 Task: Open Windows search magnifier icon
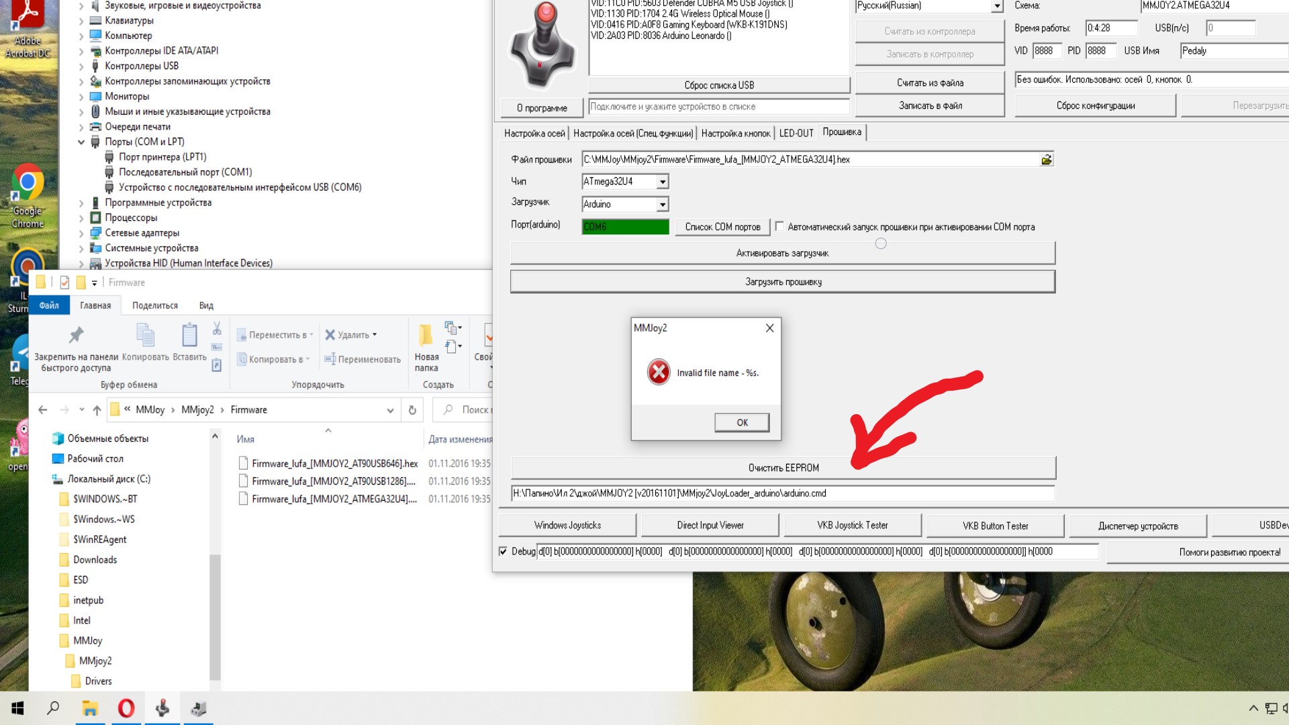point(53,708)
